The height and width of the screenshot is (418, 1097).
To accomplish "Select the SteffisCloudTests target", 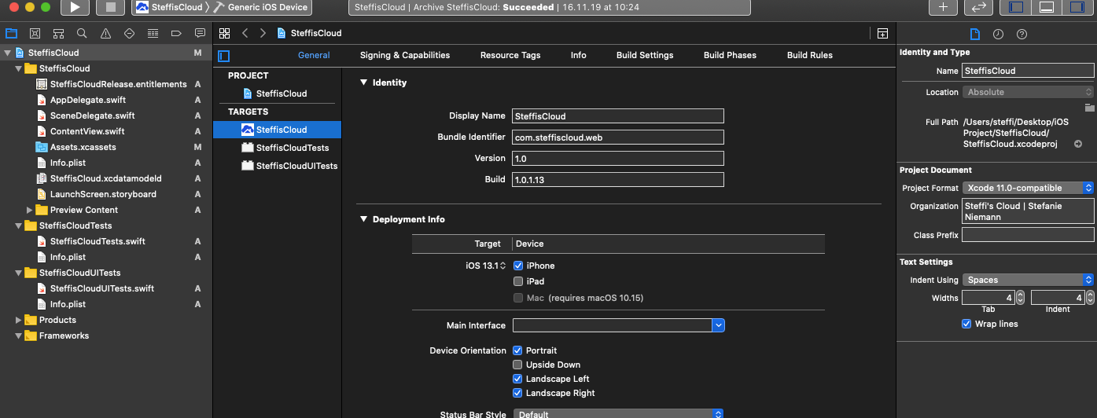I will (292, 148).
